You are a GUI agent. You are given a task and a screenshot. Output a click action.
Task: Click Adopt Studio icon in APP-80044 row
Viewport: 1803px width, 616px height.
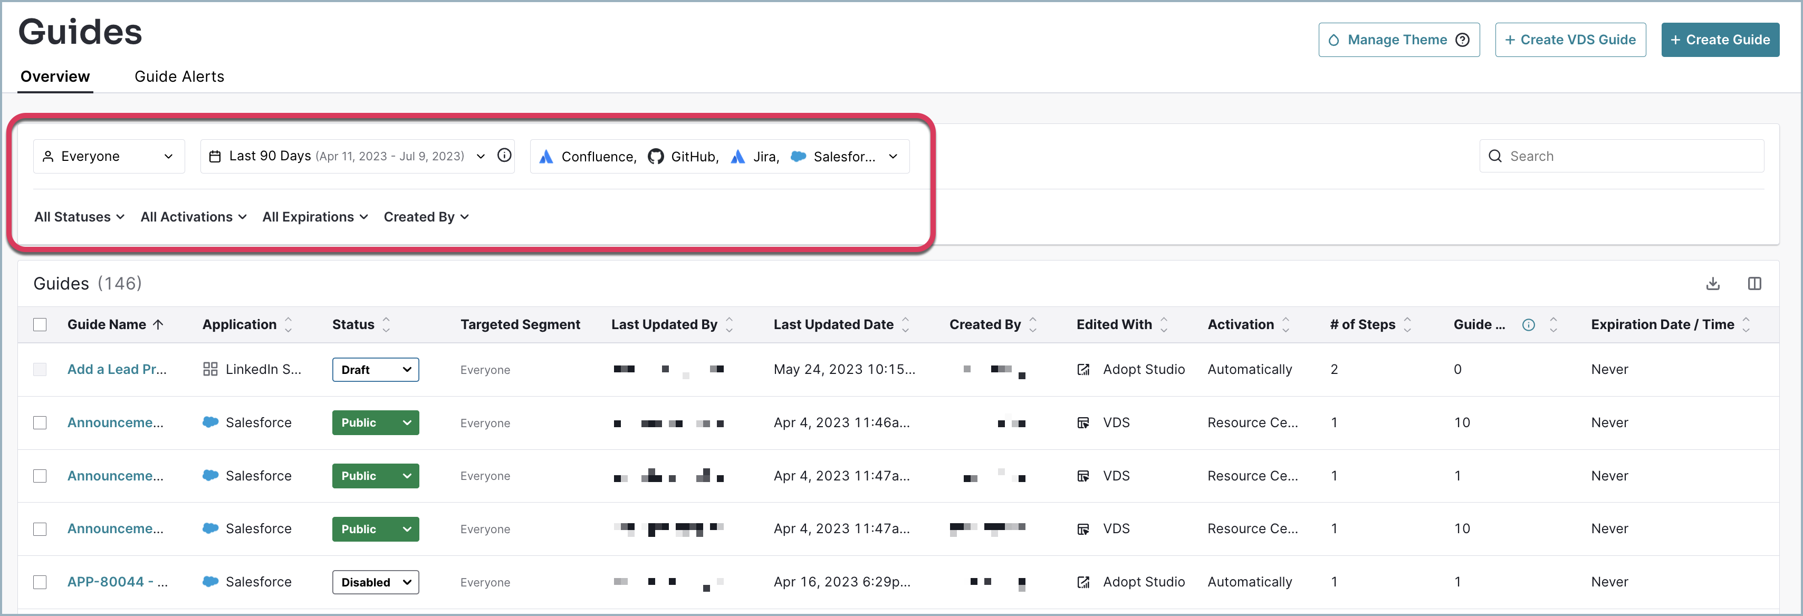[1083, 582]
